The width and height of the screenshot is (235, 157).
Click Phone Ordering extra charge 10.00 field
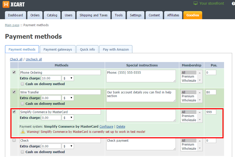[51, 78]
